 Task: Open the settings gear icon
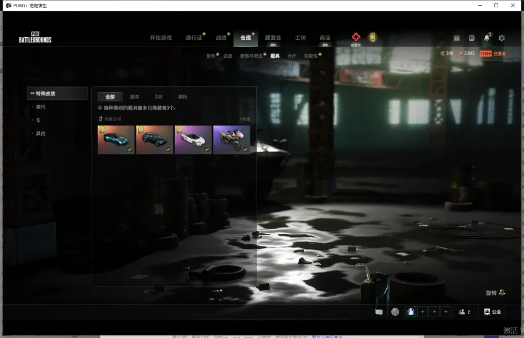click(502, 38)
